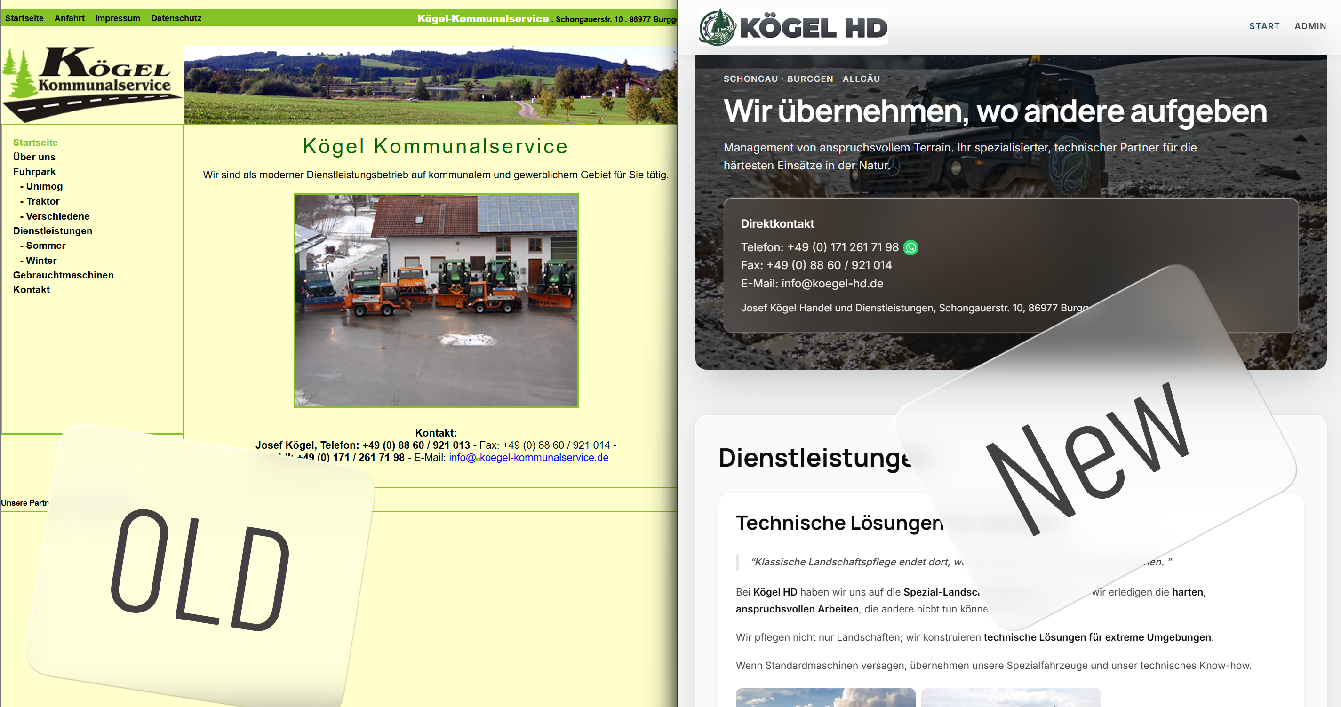Open Dienstleistungen in the old sidebar
The height and width of the screenshot is (707, 1341).
[x=53, y=231]
